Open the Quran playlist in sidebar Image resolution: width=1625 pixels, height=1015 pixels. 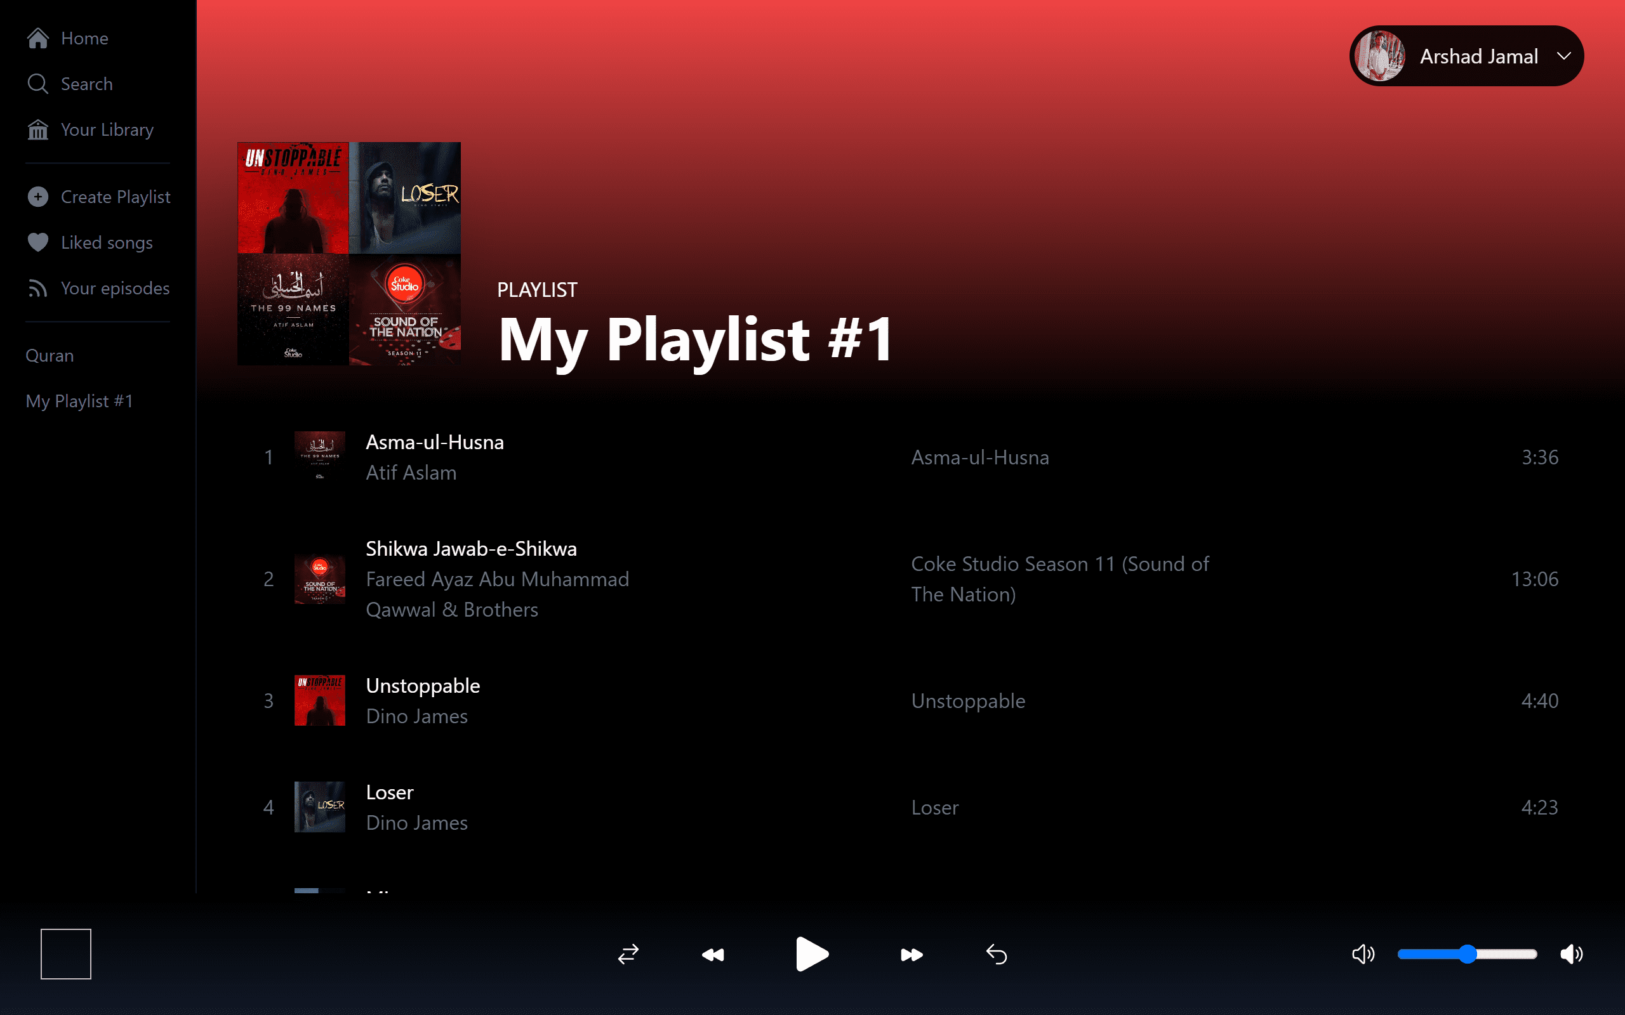(x=50, y=355)
